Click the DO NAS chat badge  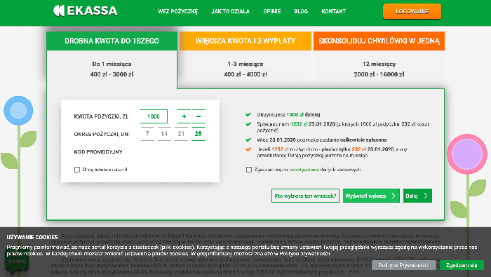17,262
